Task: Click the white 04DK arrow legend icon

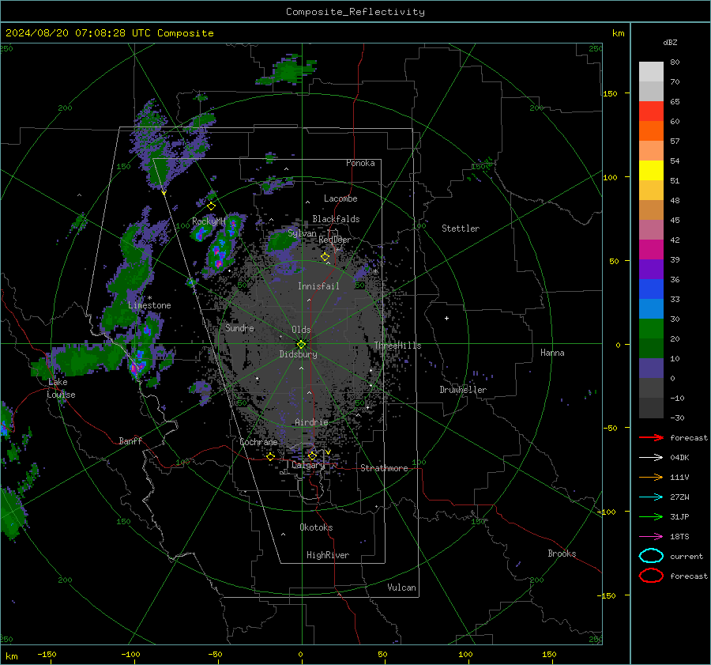Action: [651, 457]
